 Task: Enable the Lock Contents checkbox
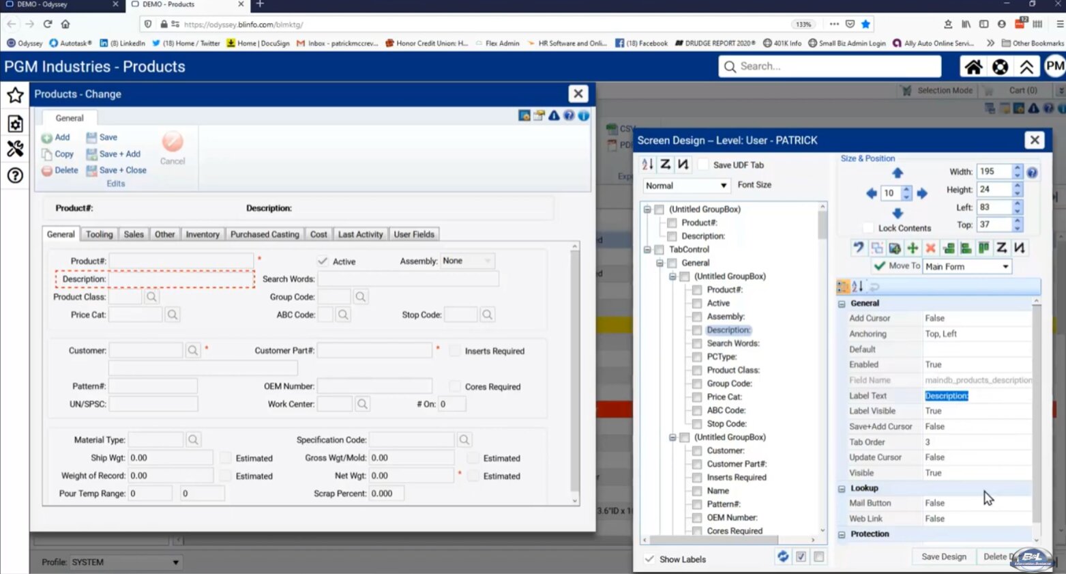tap(868, 228)
